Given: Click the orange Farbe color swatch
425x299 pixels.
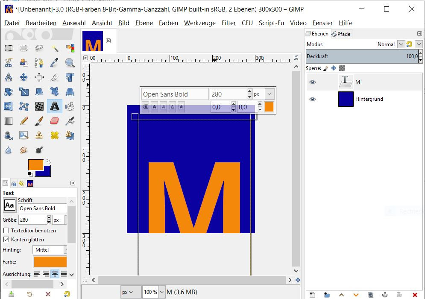Looking at the screenshot, I should click(x=50, y=261).
